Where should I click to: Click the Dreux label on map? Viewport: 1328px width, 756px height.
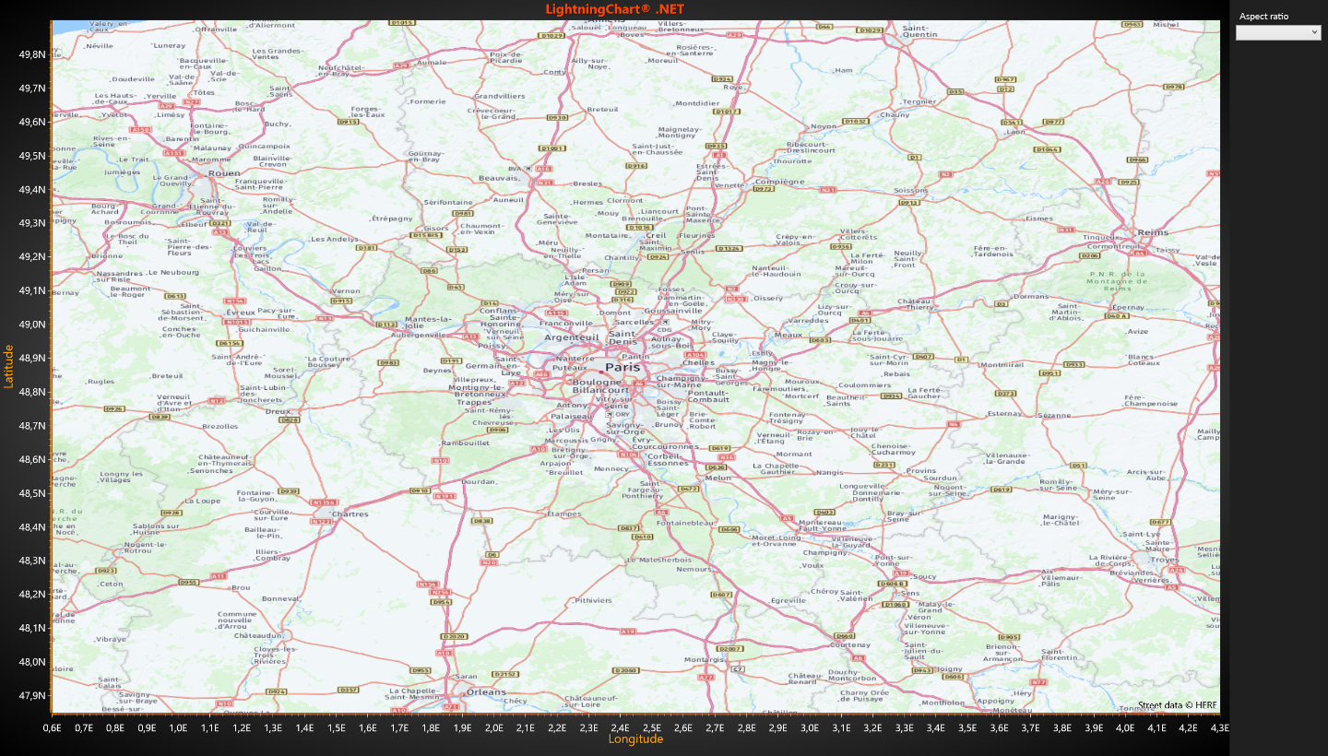279,411
